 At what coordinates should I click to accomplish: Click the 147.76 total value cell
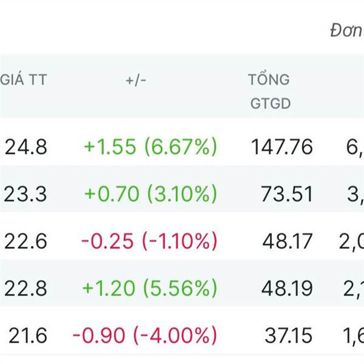[x=282, y=147]
